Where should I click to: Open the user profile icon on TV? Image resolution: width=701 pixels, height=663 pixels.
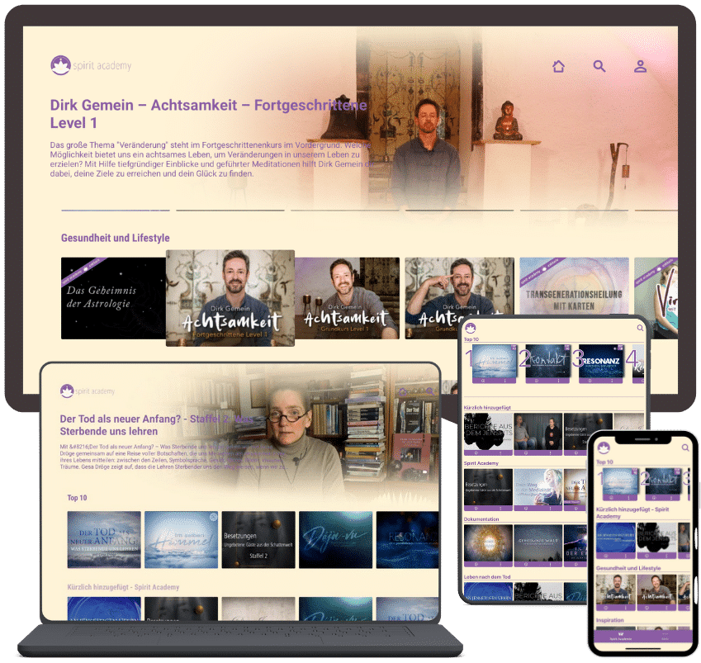tap(640, 67)
